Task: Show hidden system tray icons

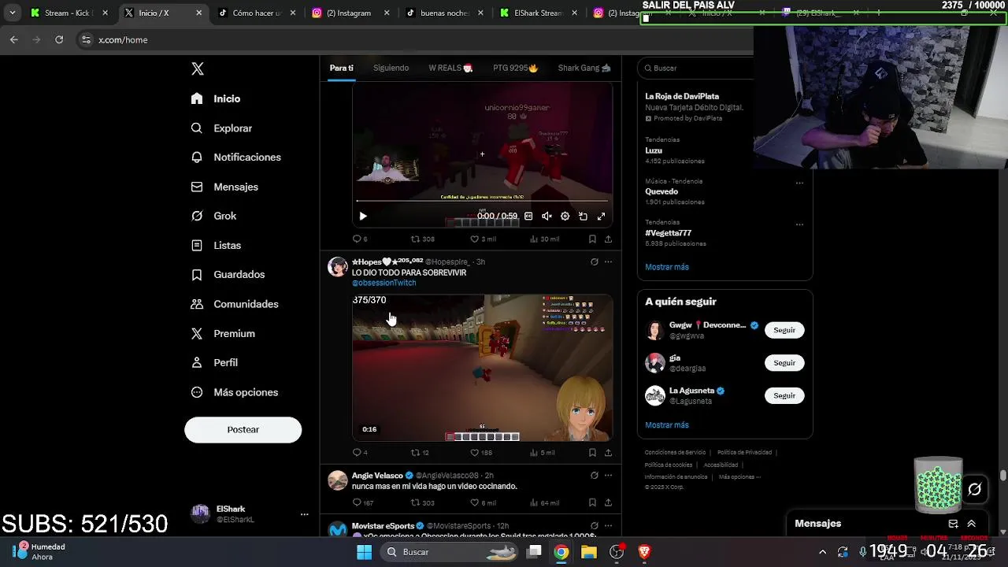Action: [823, 552]
